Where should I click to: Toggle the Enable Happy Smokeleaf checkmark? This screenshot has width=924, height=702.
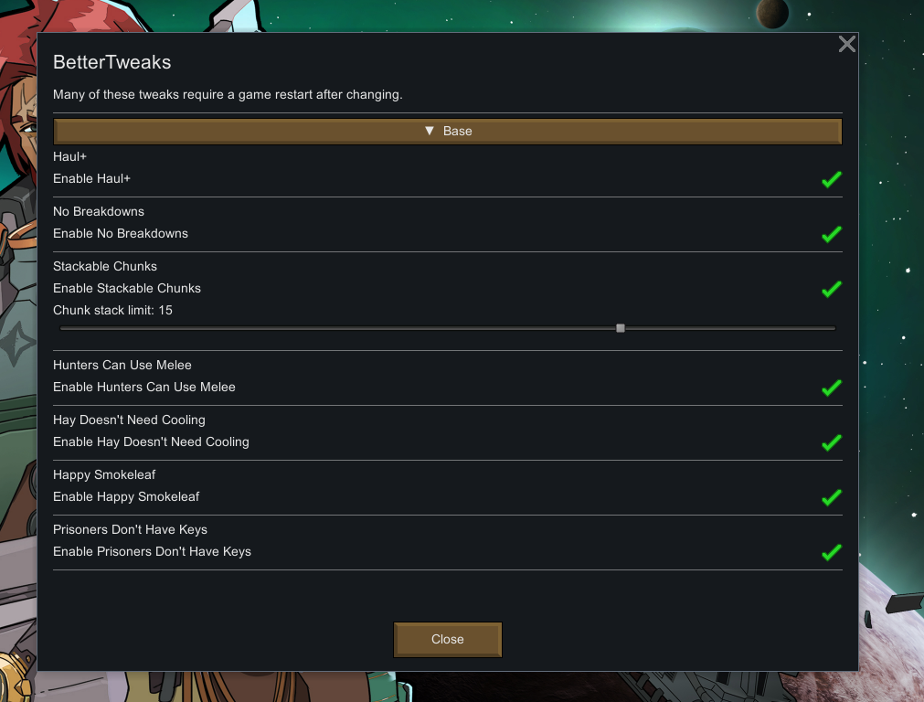point(832,497)
